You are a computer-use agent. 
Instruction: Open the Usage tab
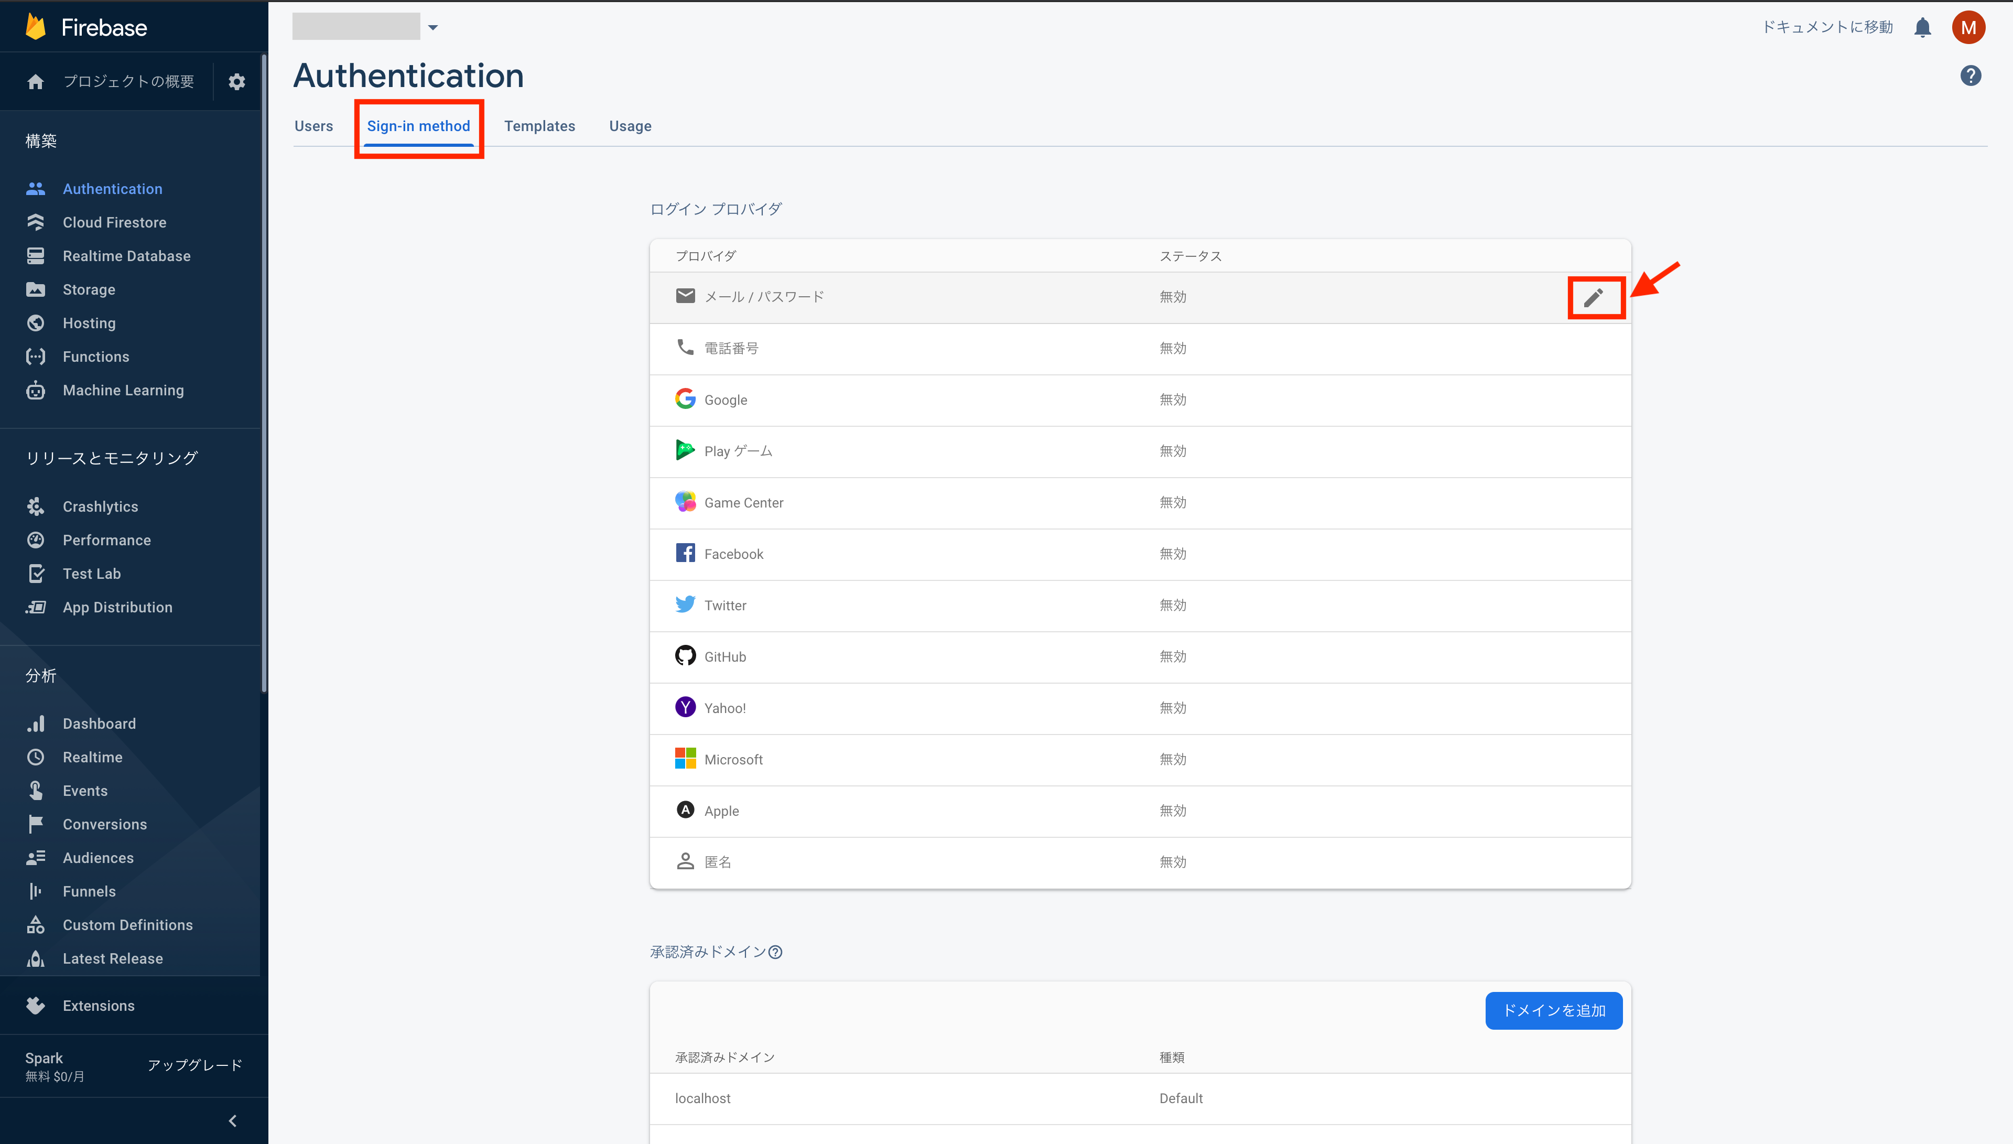(630, 126)
